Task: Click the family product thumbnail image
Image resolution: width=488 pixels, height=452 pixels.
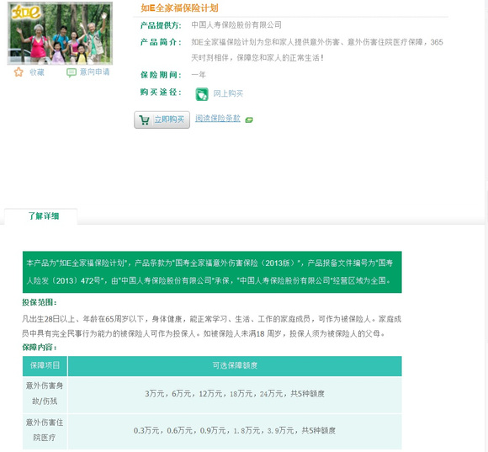Action: [60, 34]
